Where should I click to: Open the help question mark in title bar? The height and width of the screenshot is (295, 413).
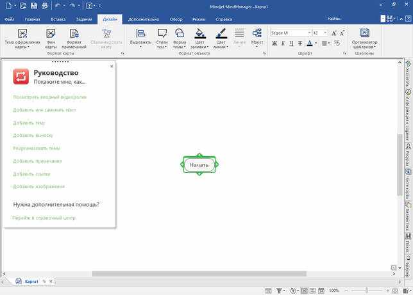pyautogui.click(x=89, y=6)
